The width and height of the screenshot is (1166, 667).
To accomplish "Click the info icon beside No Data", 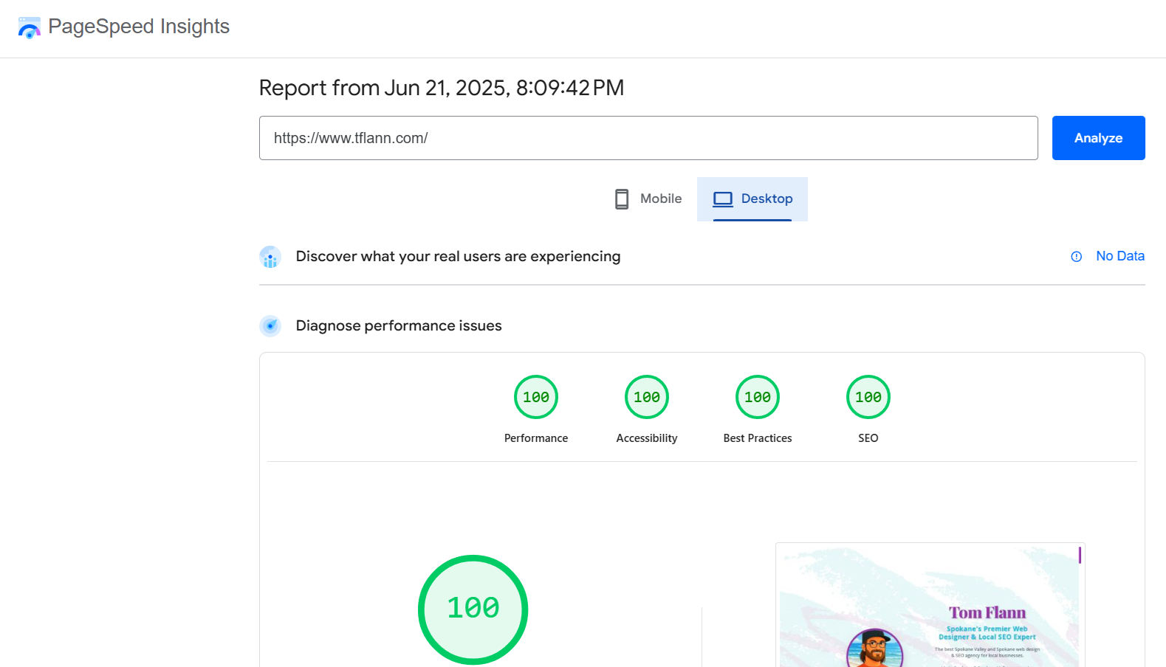I will [x=1077, y=257].
